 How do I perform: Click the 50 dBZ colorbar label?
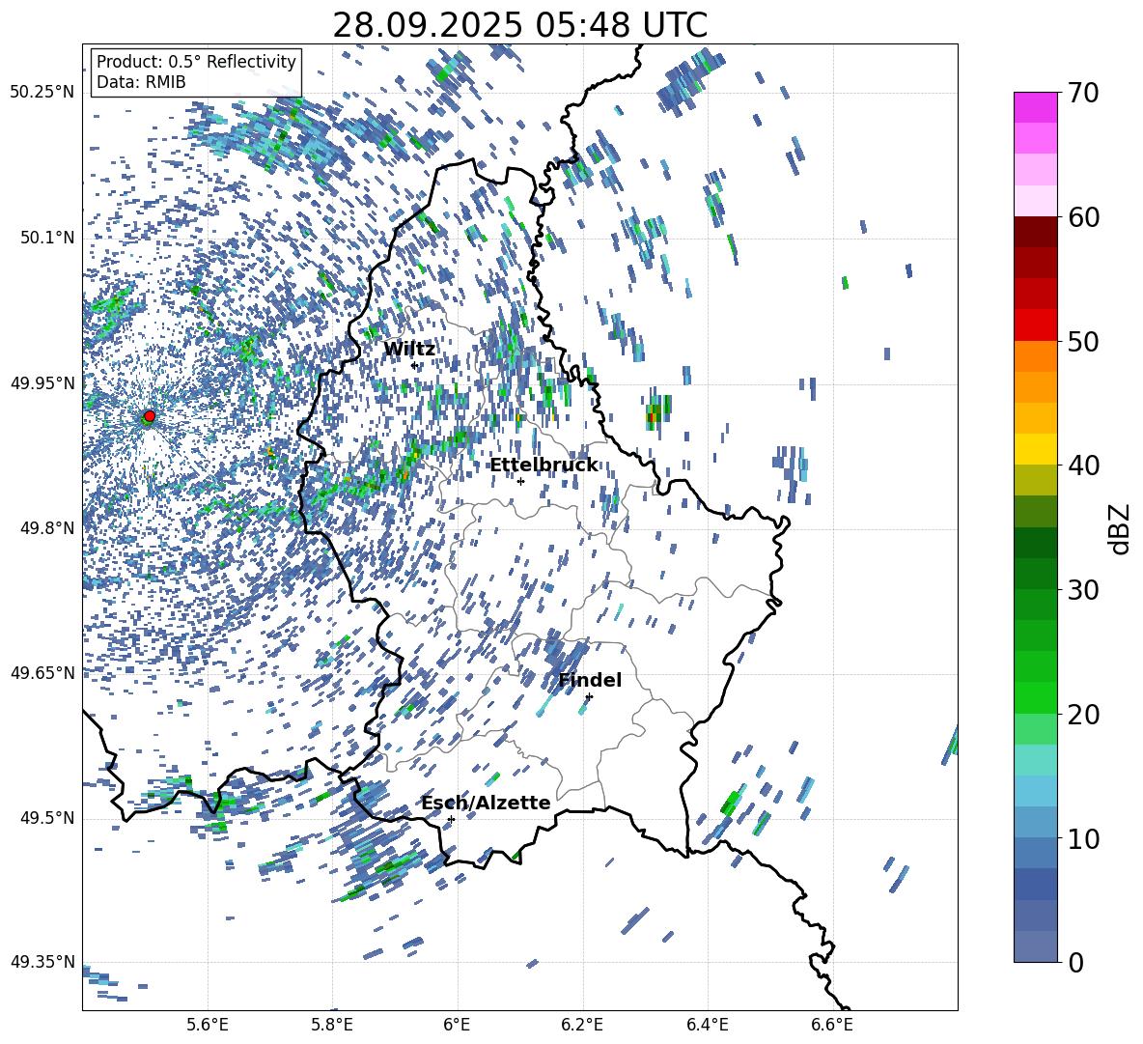(1082, 342)
